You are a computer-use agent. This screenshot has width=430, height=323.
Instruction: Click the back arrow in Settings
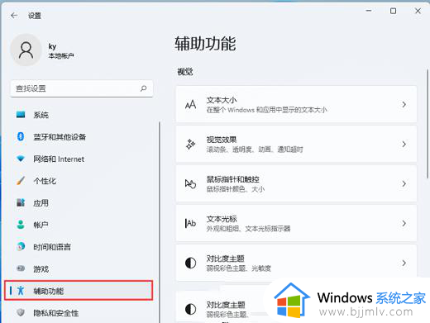coord(14,16)
